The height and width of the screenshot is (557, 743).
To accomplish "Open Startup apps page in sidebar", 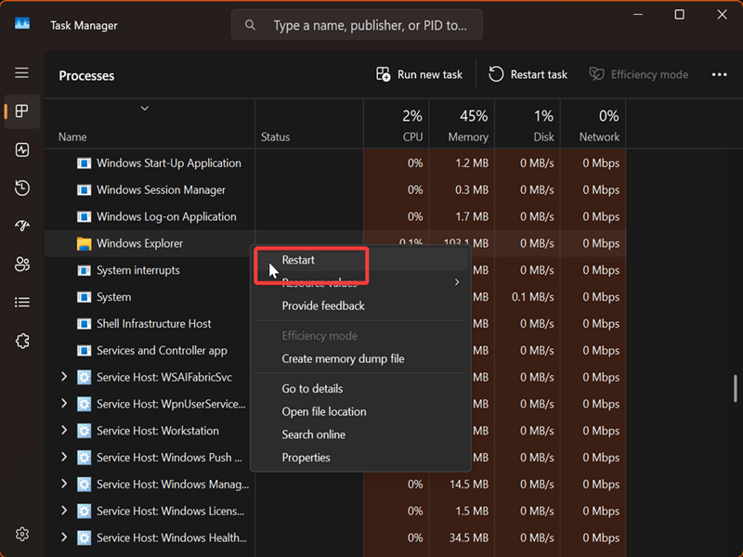I will point(22,227).
